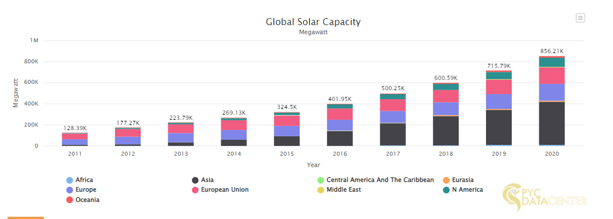The image size is (613, 219).
Task: Click the 856.21K total label
Action: click(x=552, y=51)
